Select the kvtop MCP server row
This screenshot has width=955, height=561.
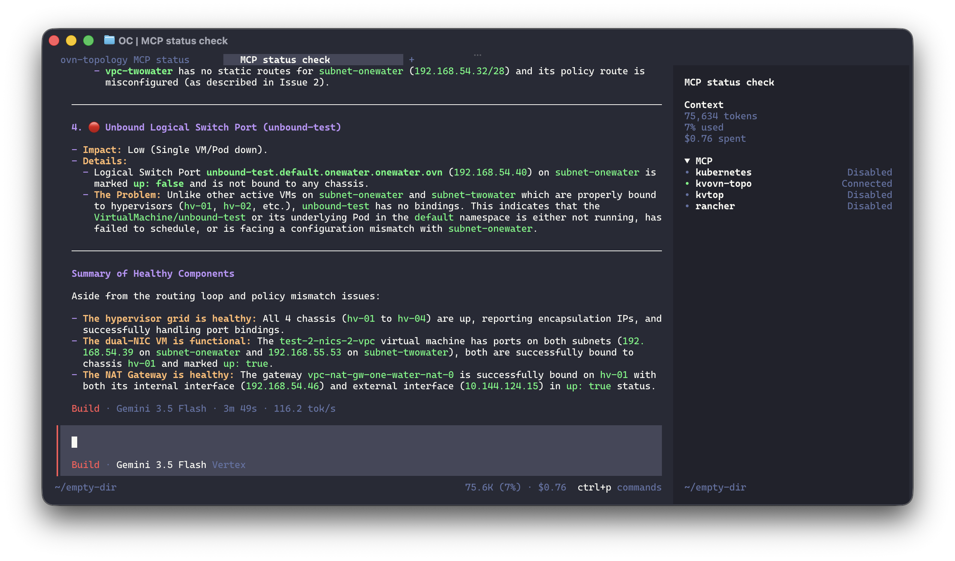point(788,195)
